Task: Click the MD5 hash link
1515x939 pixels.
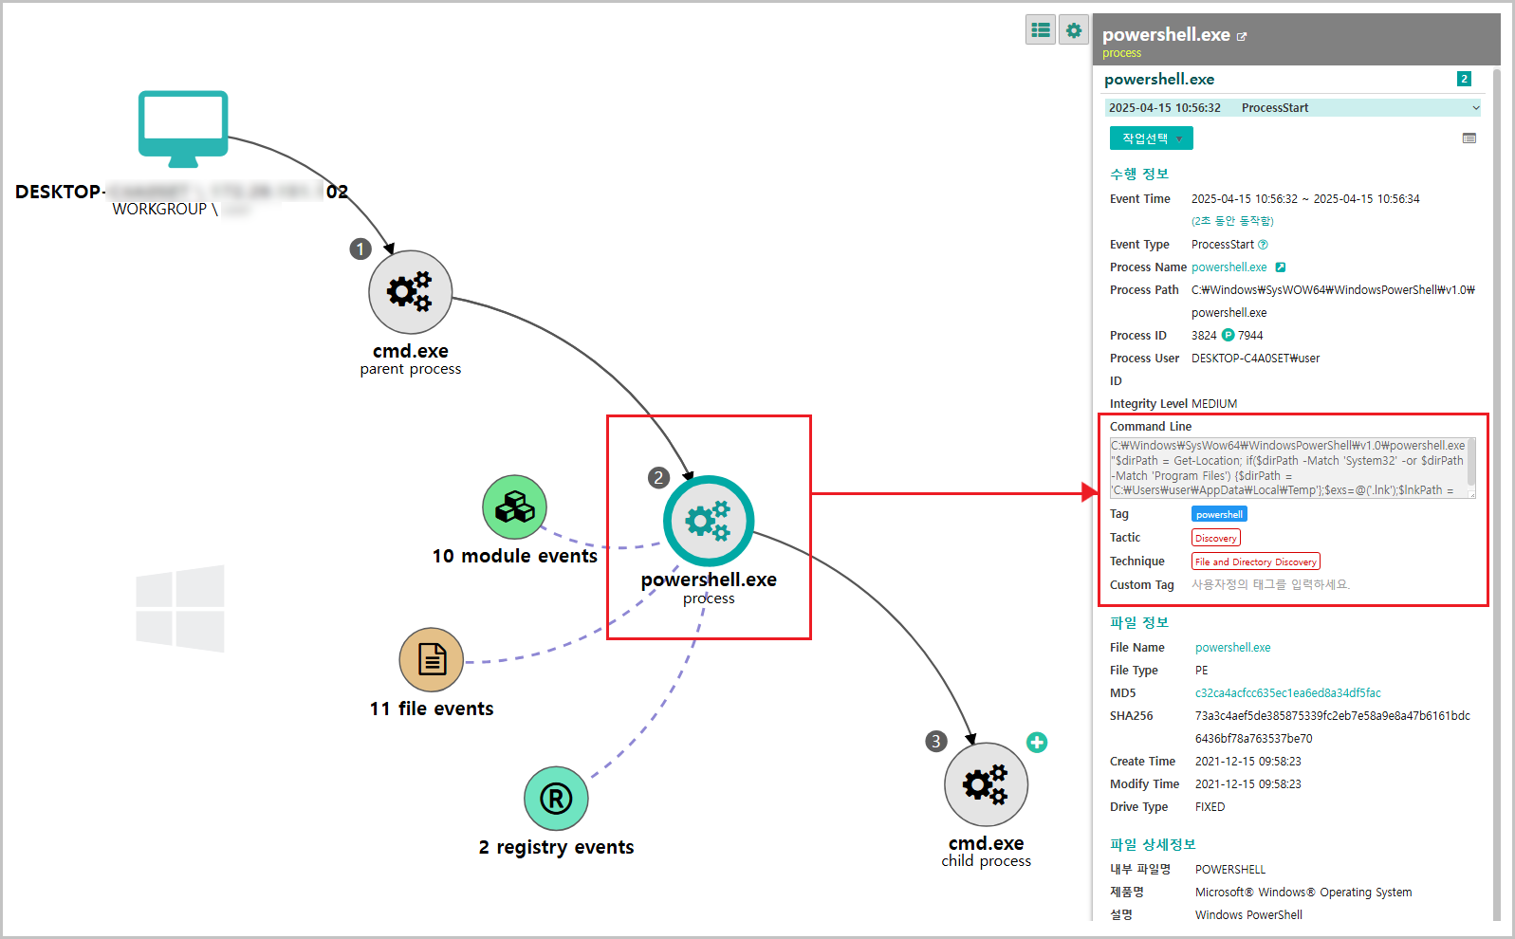Action: point(1288,693)
